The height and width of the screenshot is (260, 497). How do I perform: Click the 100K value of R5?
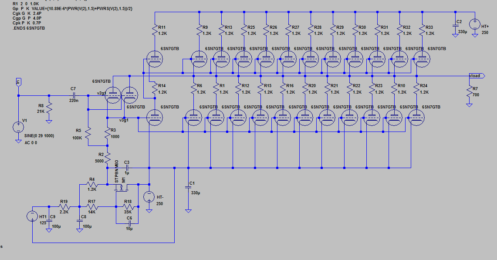pyautogui.click(x=78, y=138)
